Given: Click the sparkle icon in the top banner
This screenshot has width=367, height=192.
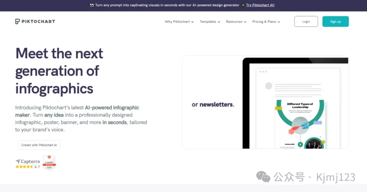Looking at the screenshot, I should click(243, 5).
